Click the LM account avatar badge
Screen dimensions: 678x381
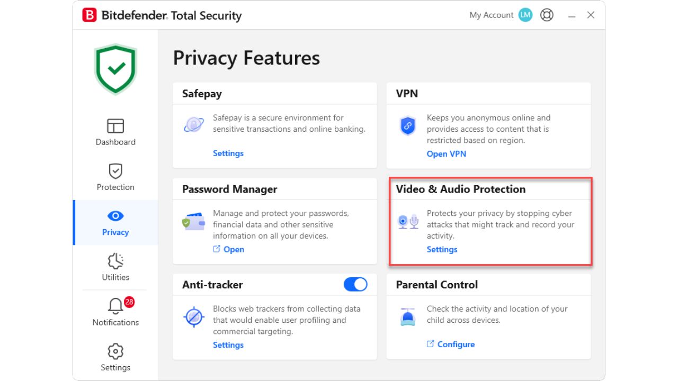(525, 15)
